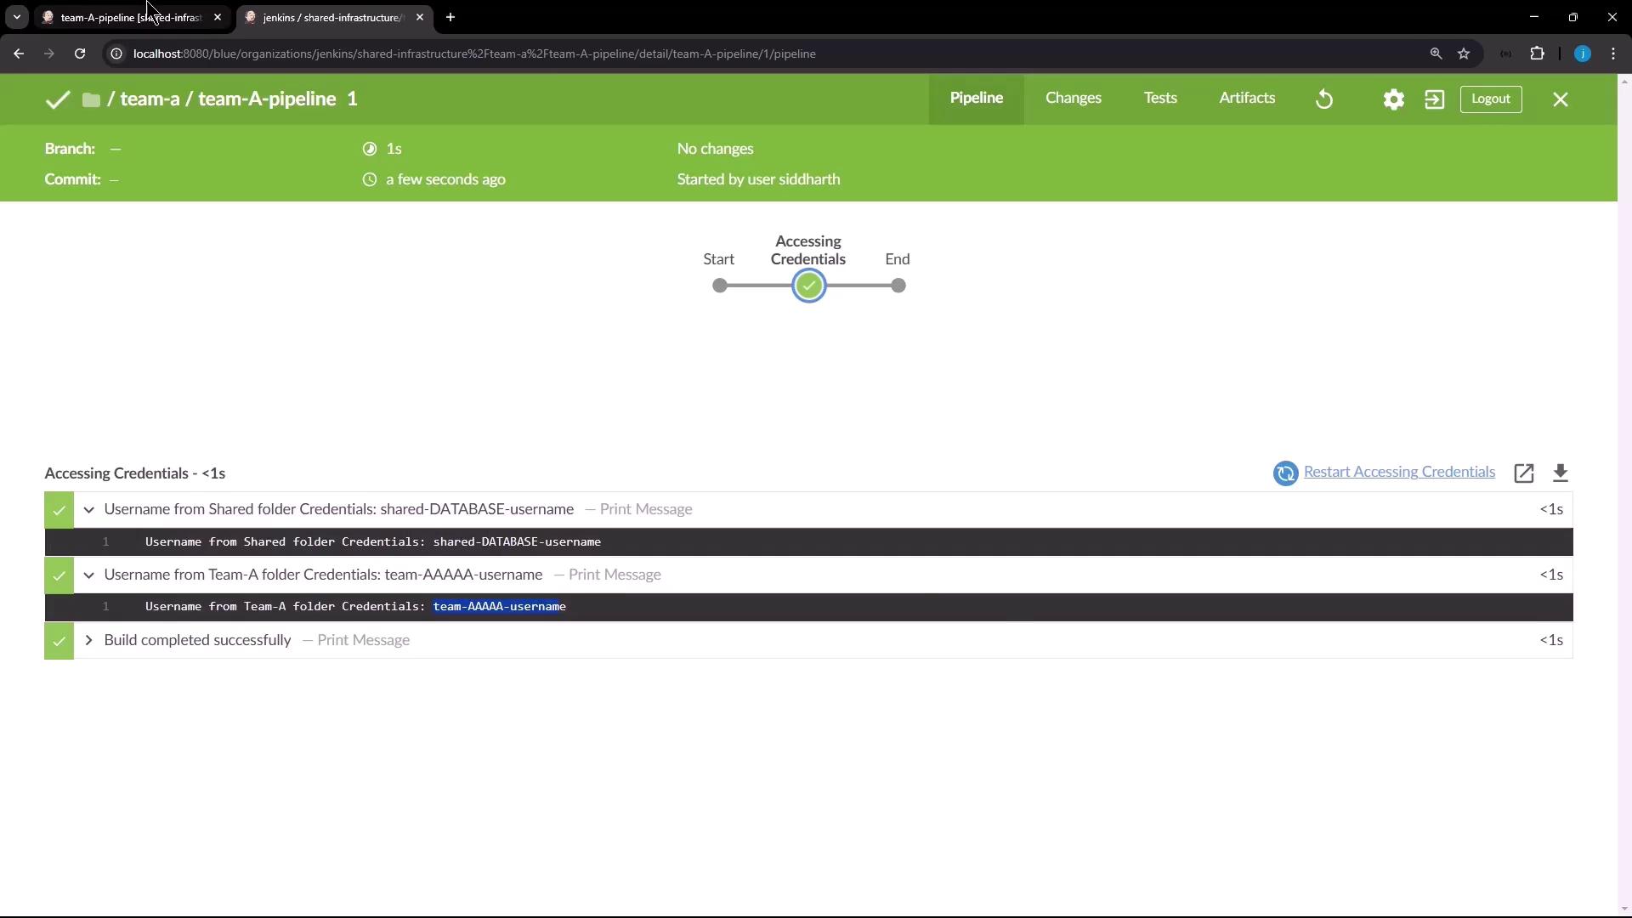Click the folder icon in breadcrumb
Image resolution: width=1632 pixels, height=918 pixels.
91,100
